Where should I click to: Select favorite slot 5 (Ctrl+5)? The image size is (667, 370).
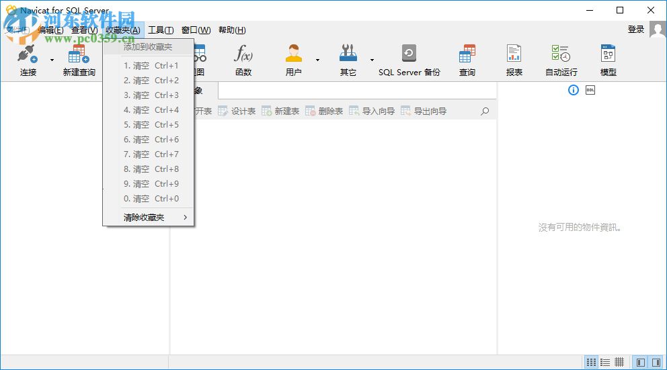point(148,125)
